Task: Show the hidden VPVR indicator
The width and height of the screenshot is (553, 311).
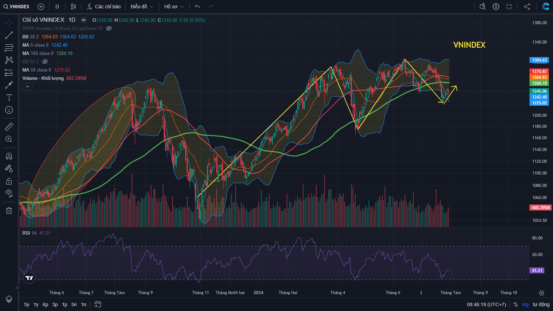Action: [109, 28]
